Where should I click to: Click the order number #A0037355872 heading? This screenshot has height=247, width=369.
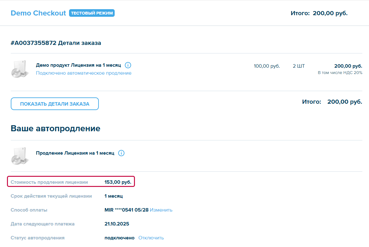[x=56, y=43]
